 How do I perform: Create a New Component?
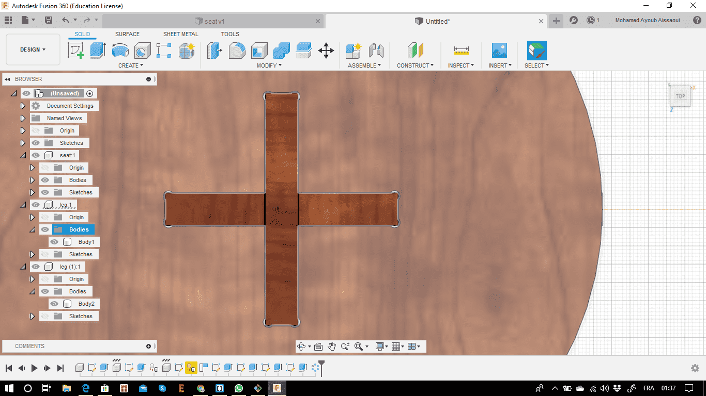354,51
